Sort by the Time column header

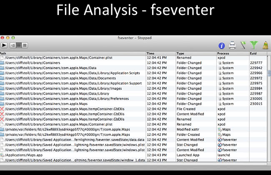pyautogui.click(x=161, y=53)
